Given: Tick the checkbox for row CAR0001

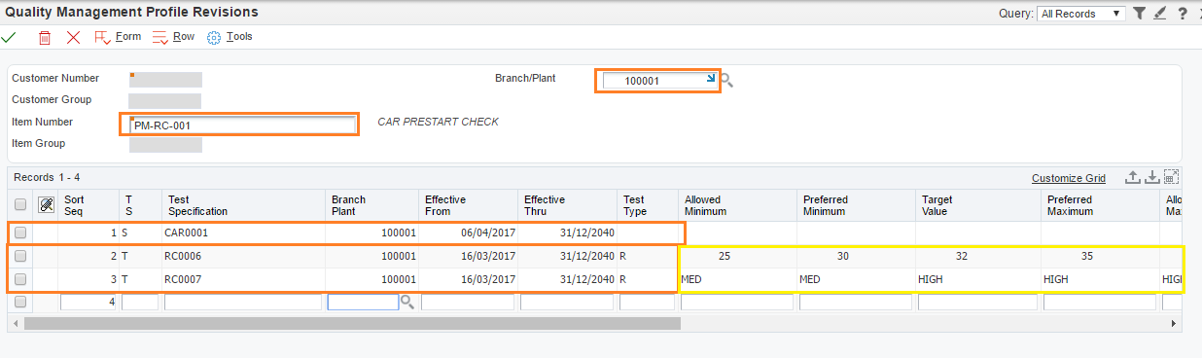Looking at the screenshot, I should pos(20,233).
